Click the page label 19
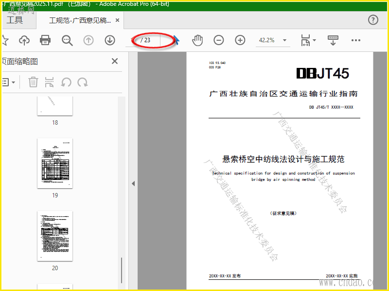 coord(55,195)
